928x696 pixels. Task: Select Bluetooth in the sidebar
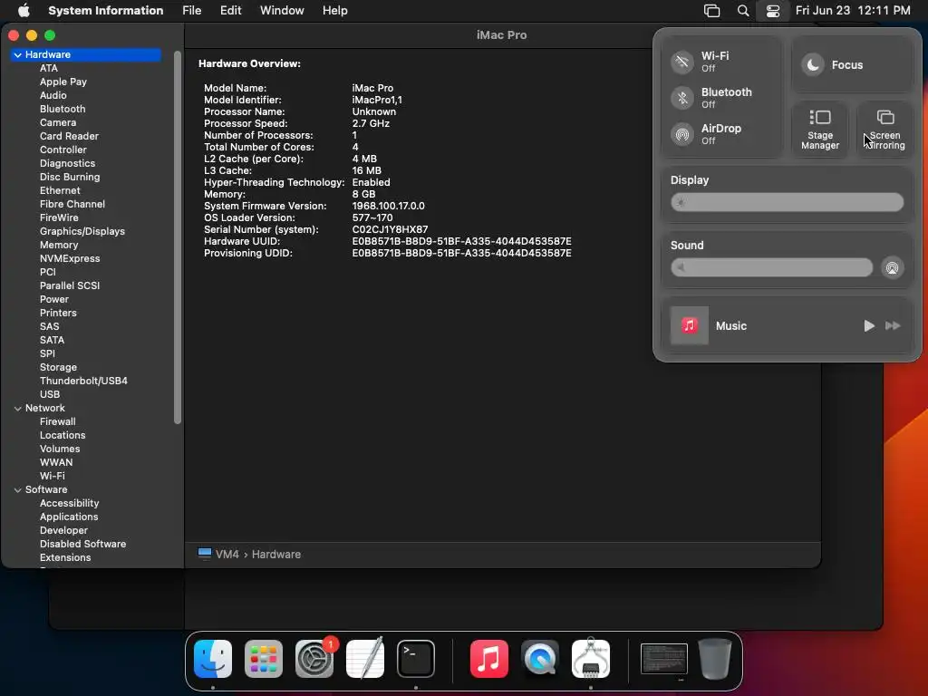pyautogui.click(x=63, y=109)
